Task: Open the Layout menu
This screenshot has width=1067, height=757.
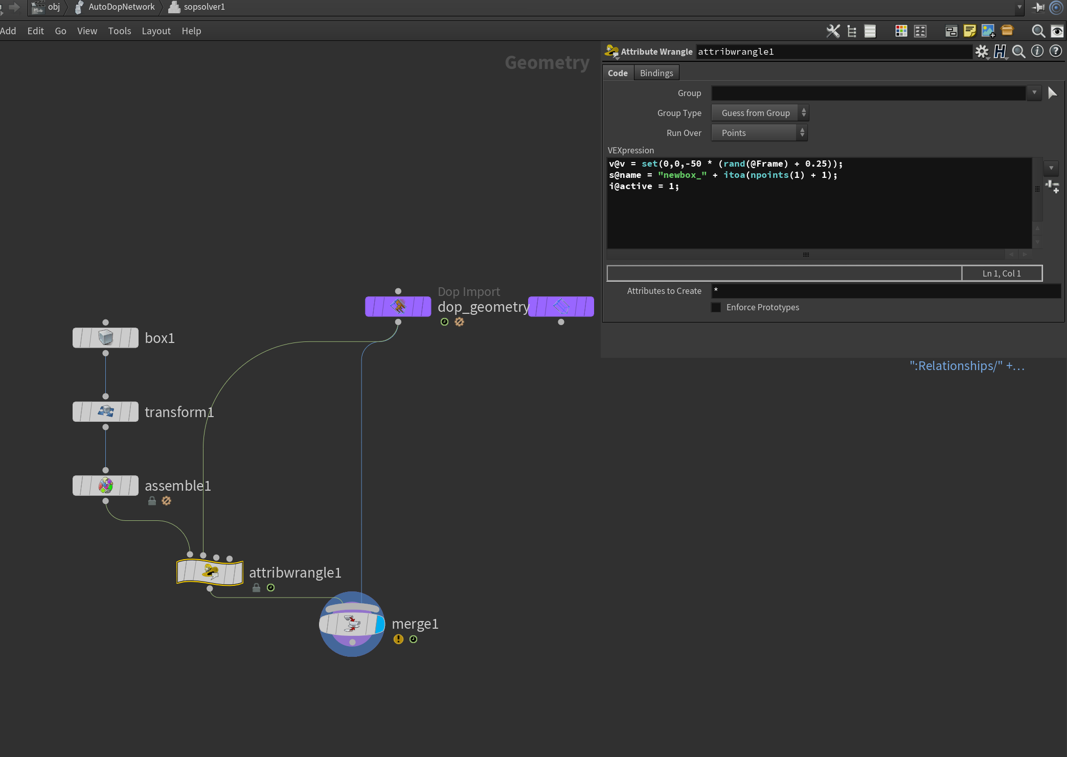Action: pyautogui.click(x=156, y=31)
